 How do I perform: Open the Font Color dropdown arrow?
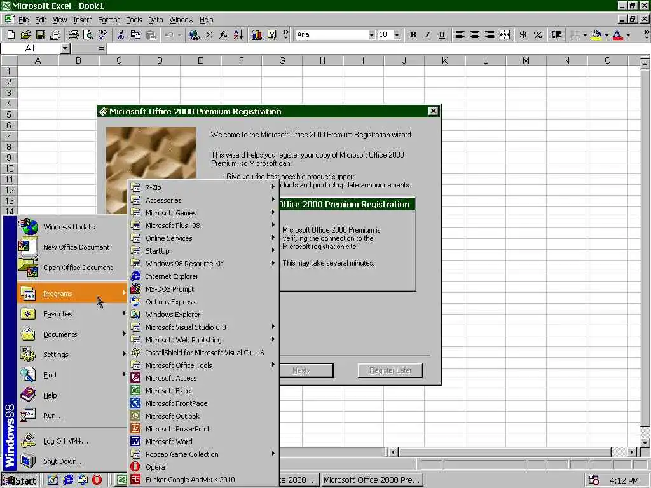tap(628, 35)
